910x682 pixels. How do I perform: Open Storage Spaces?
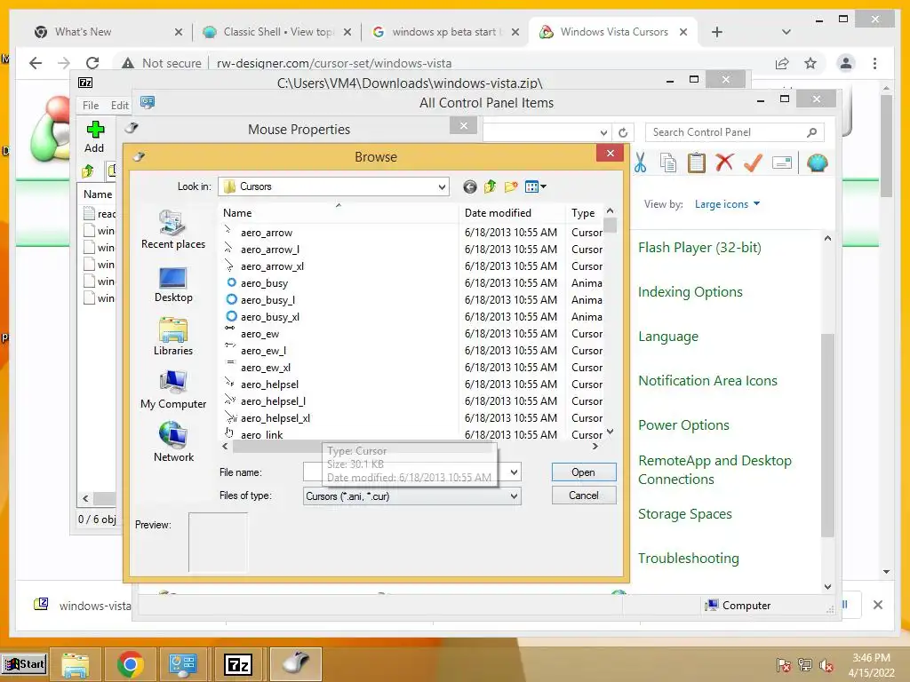(x=685, y=514)
